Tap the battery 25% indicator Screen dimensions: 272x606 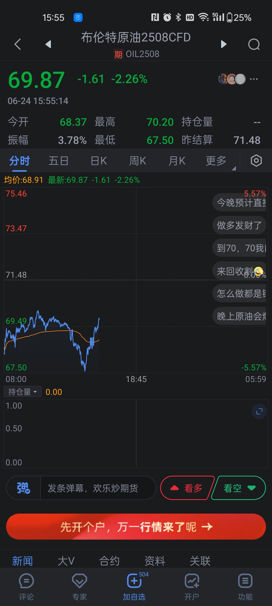[x=239, y=17]
